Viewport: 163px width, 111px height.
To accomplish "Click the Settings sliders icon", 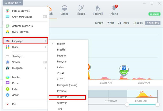I will (8, 56).
